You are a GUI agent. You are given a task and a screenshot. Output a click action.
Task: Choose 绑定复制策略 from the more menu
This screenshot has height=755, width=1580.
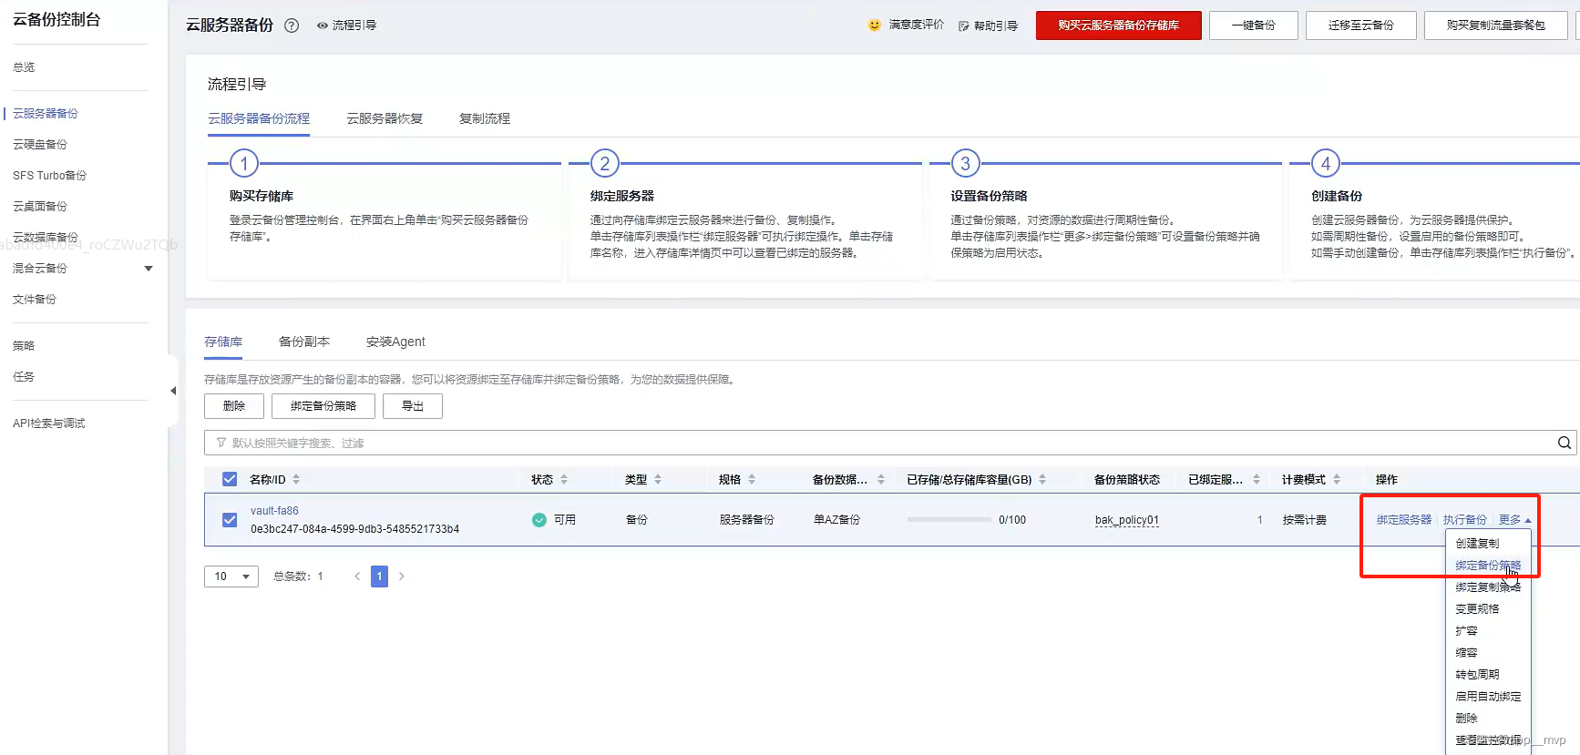(x=1488, y=587)
